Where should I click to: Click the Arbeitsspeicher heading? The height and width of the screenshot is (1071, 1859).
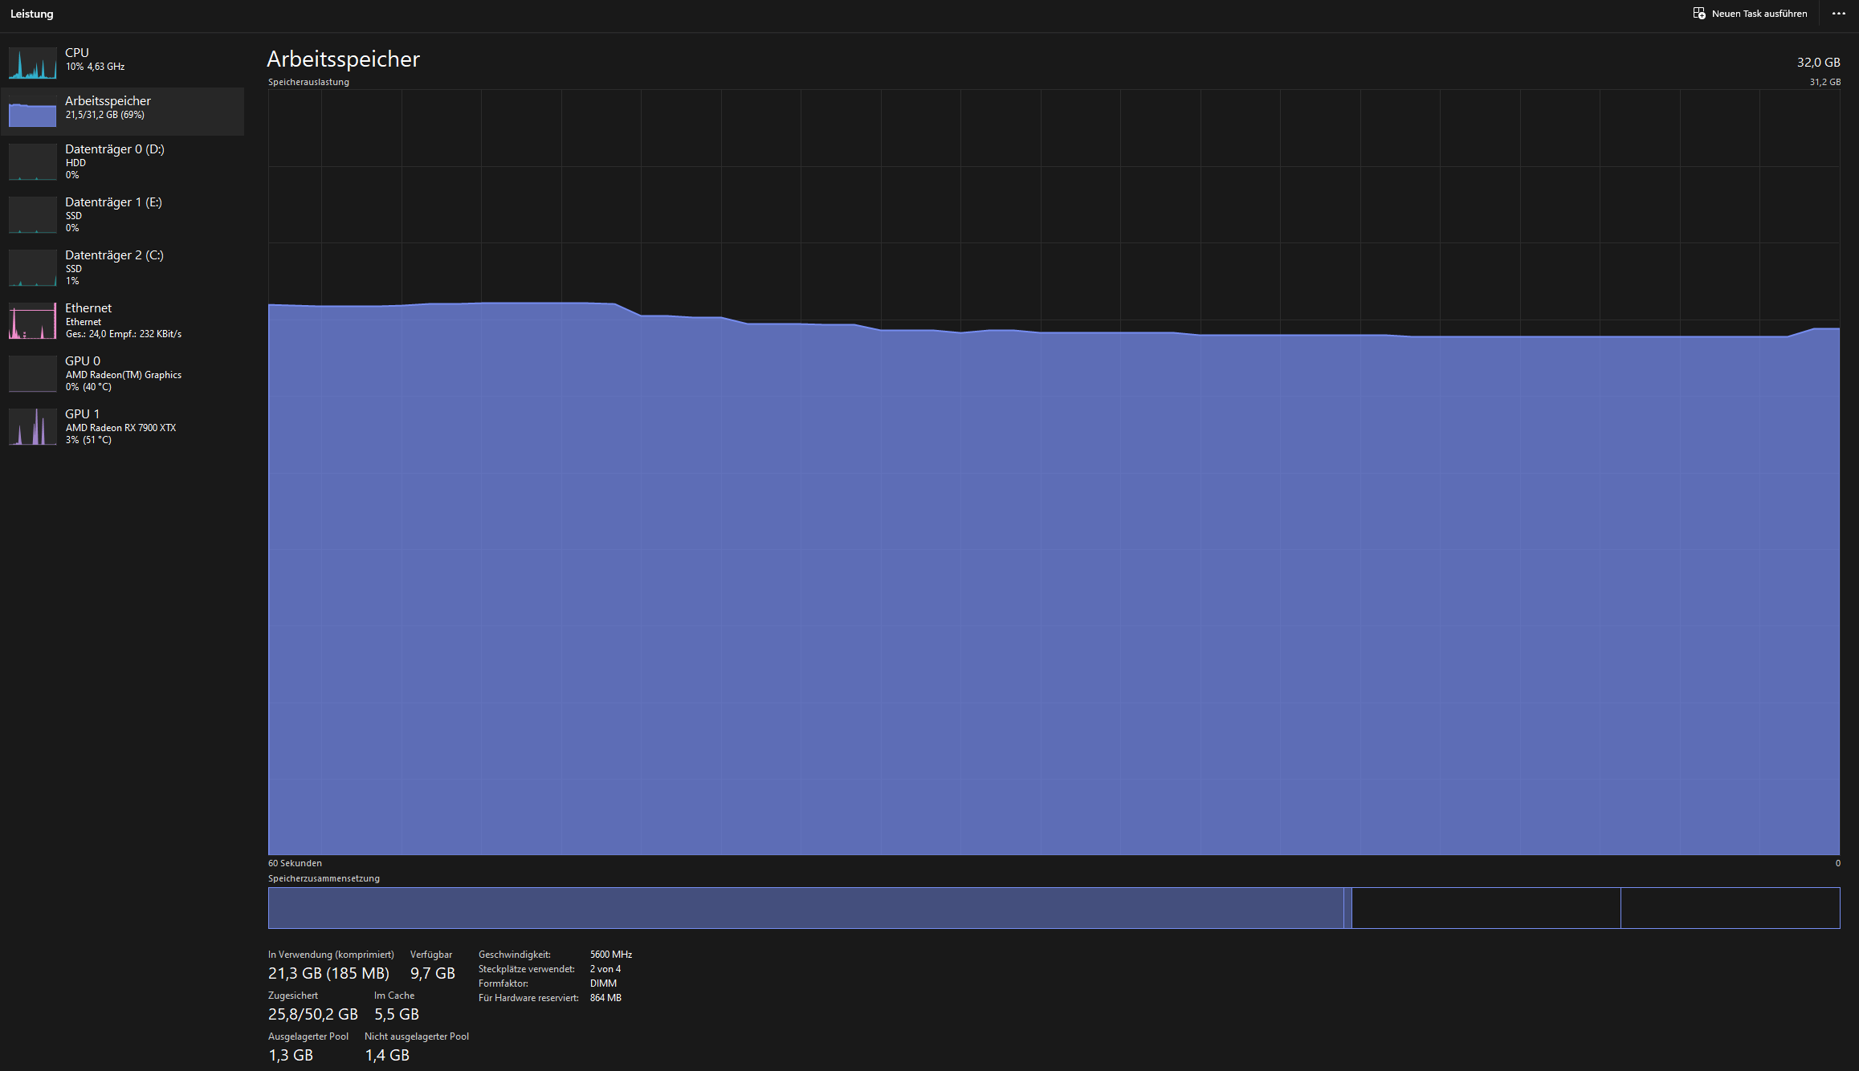pos(343,59)
